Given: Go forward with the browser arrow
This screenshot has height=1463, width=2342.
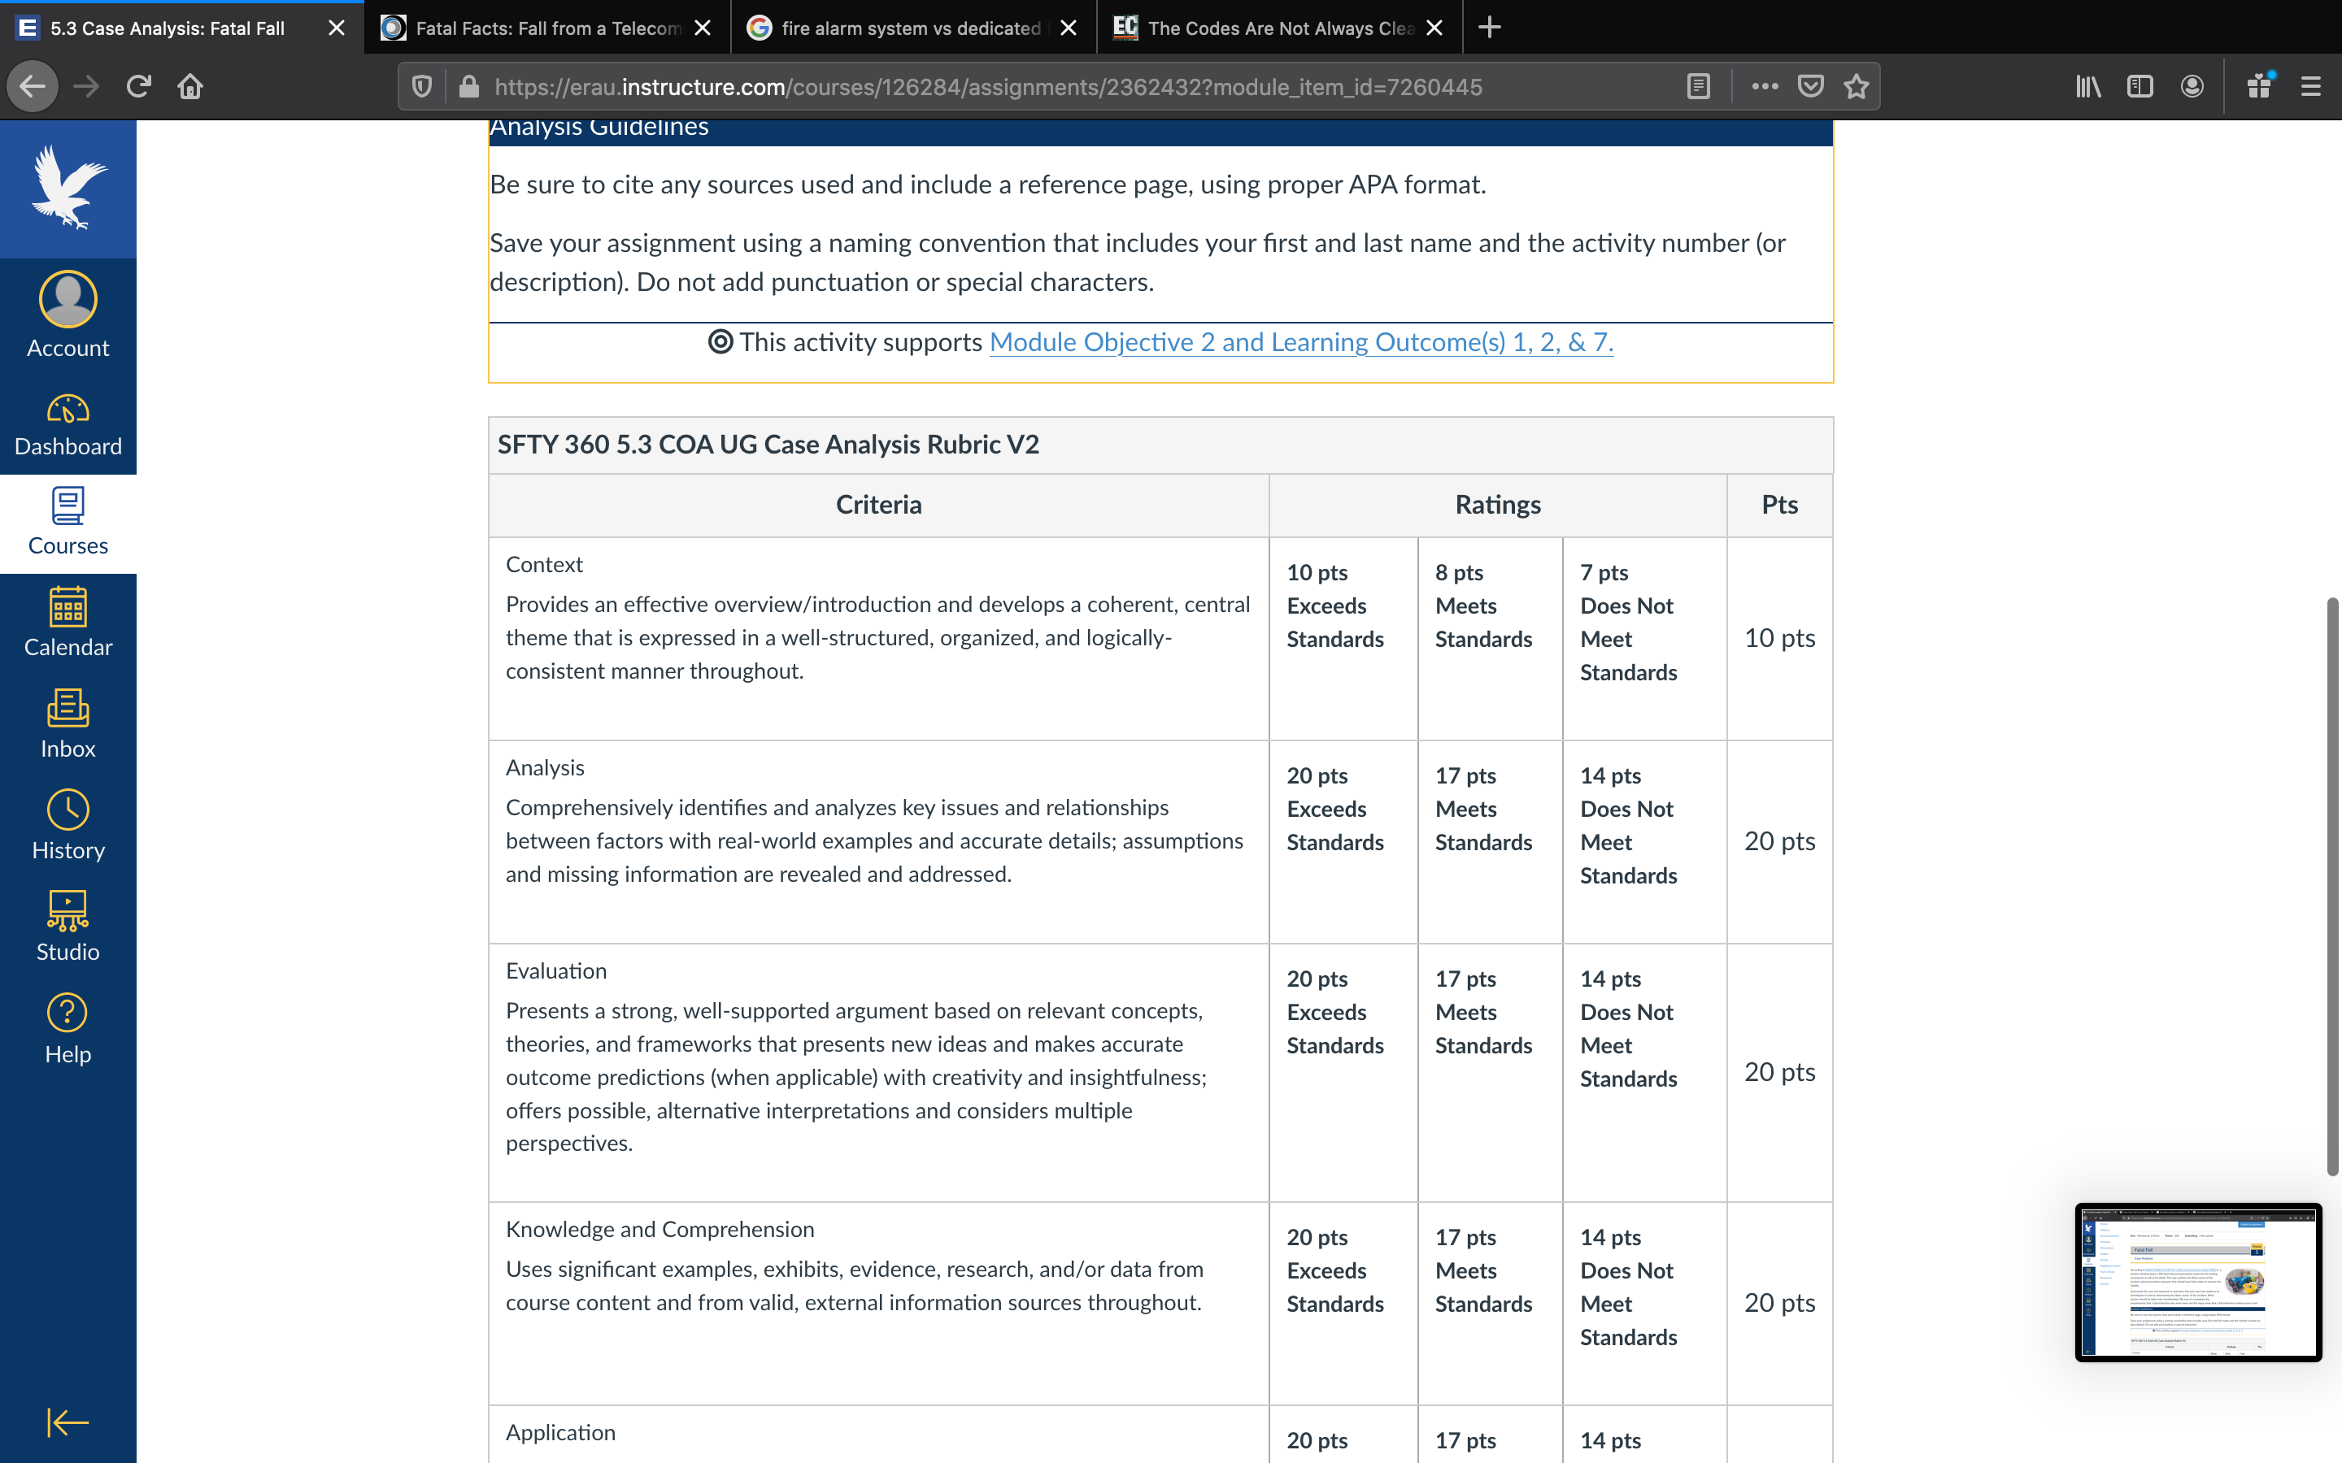Looking at the screenshot, I should pos(86,87).
